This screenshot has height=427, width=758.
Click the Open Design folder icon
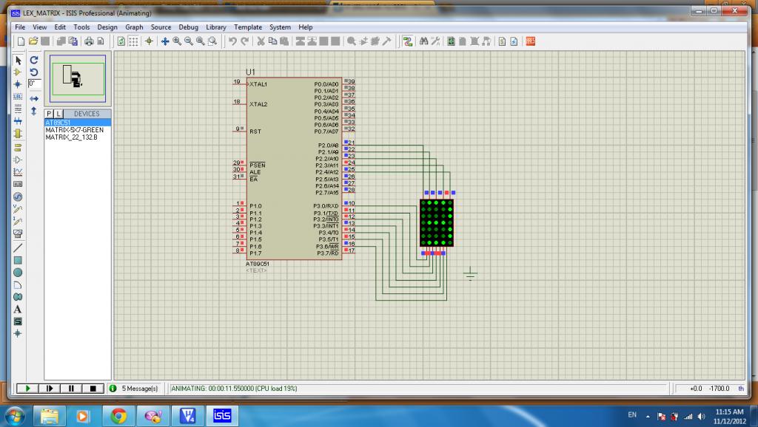[33, 41]
